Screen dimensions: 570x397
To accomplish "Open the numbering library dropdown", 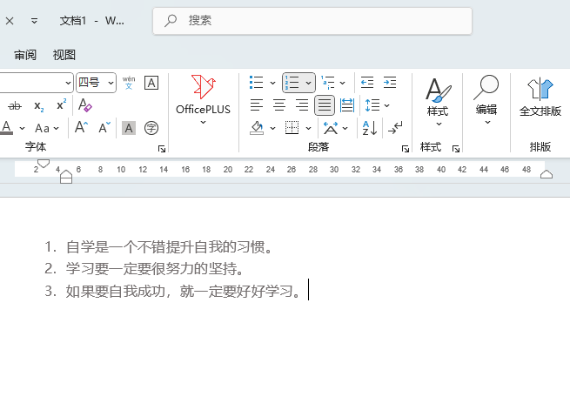I will click(308, 83).
